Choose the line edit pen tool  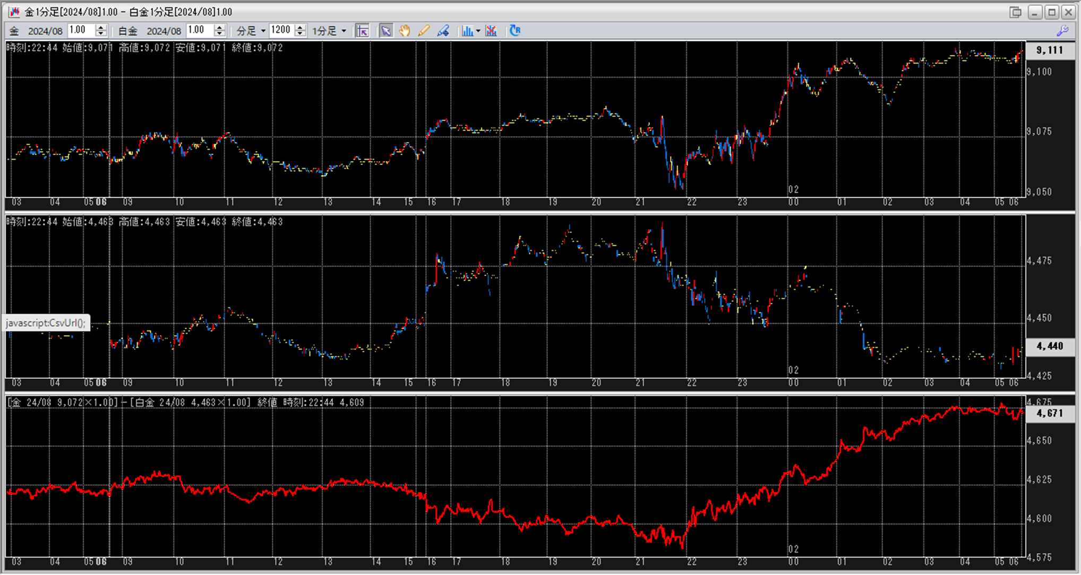(x=443, y=31)
